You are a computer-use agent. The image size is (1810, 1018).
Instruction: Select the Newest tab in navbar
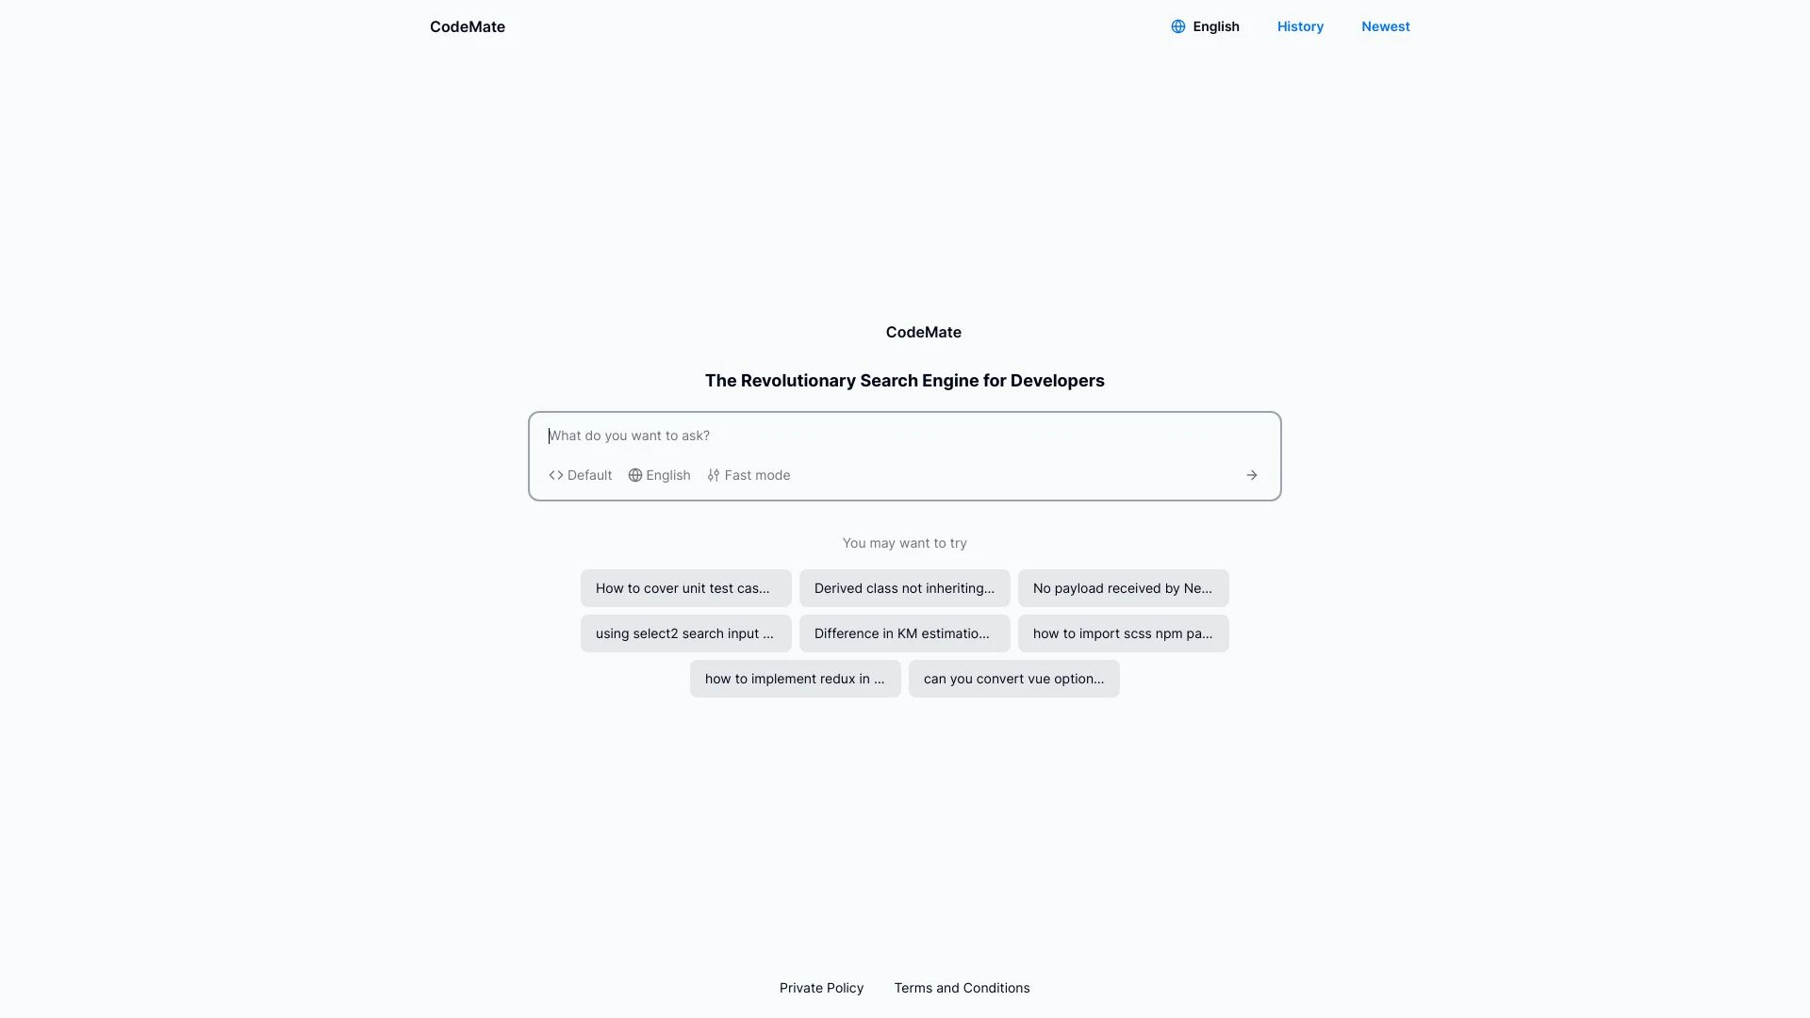[1385, 26]
